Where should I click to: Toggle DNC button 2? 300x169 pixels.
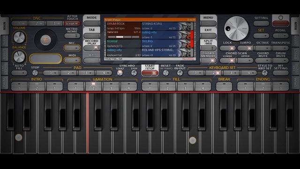37,23
